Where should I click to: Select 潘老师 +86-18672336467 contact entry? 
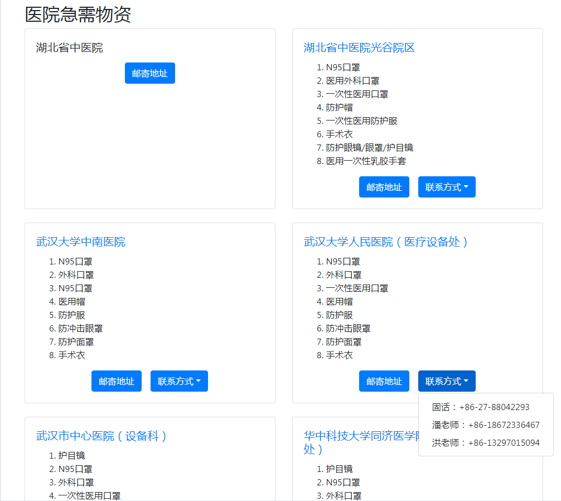[486, 425]
